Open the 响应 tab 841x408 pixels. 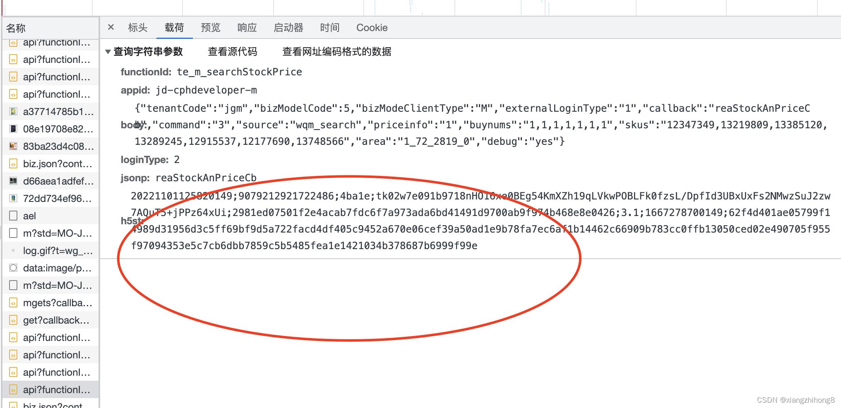coord(247,28)
